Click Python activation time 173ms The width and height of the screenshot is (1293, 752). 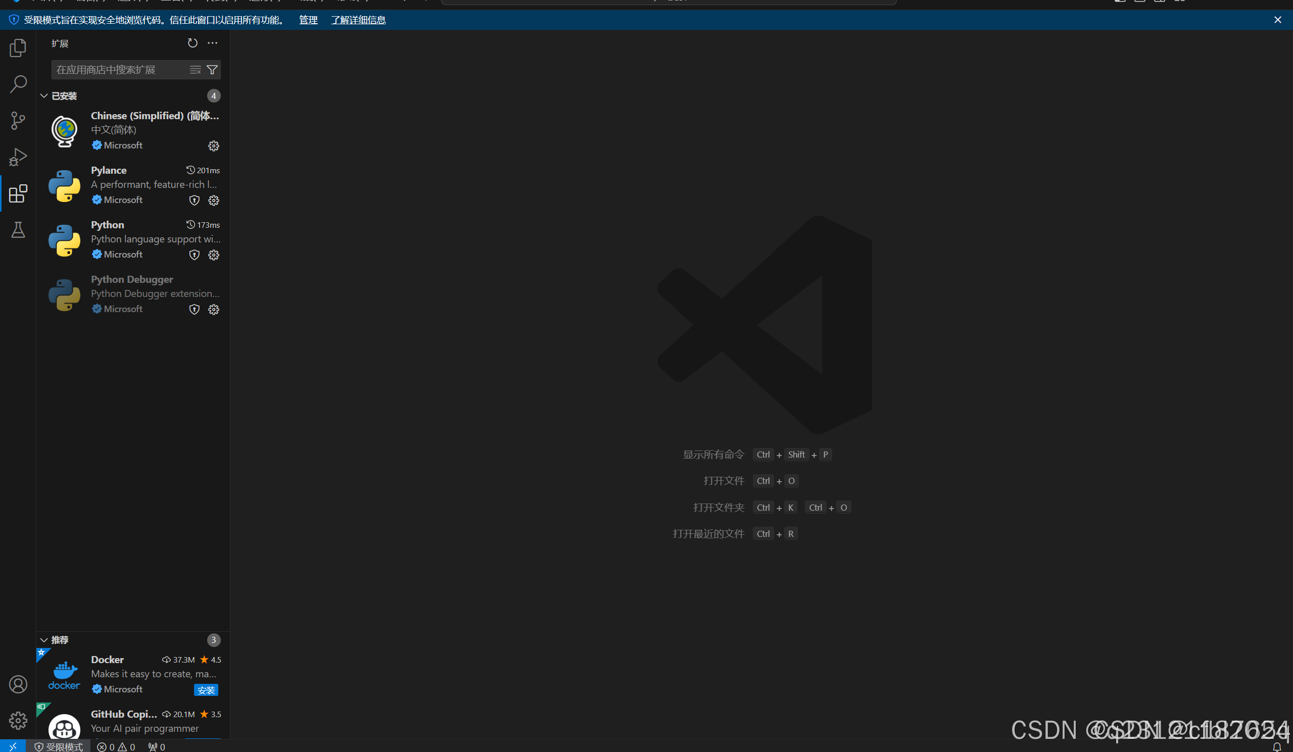[x=203, y=225]
